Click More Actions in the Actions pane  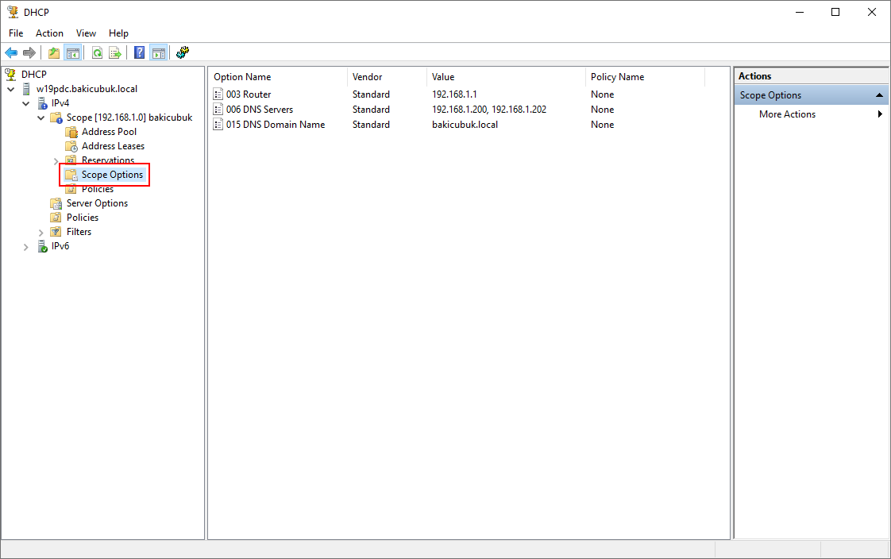tap(787, 114)
